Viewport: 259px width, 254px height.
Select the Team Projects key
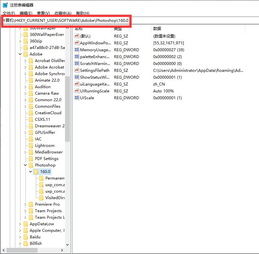tap(48, 211)
